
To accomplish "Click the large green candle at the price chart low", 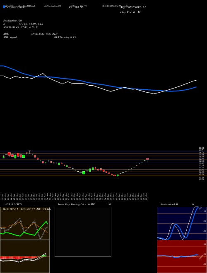I will pyautogui.click(x=84, y=173).
